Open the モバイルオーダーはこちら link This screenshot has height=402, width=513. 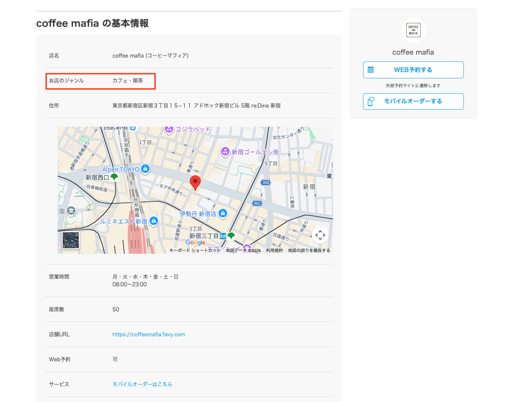[x=142, y=384]
